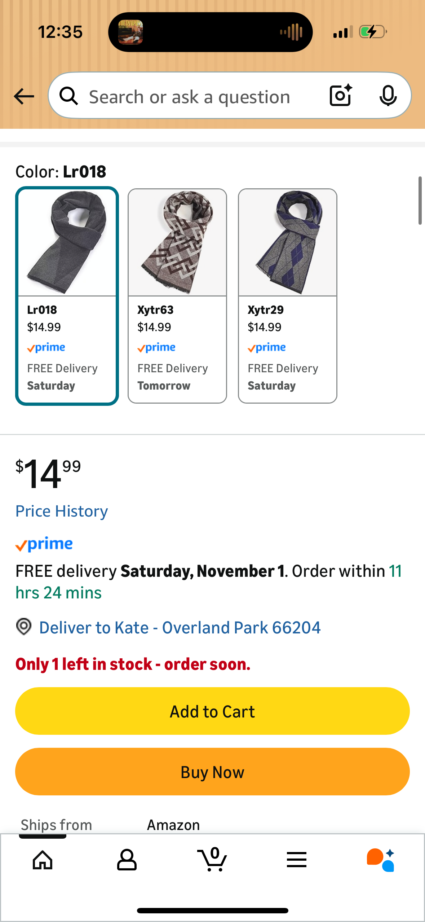
Task: Click the page scrollbar on right
Action: [x=420, y=201]
